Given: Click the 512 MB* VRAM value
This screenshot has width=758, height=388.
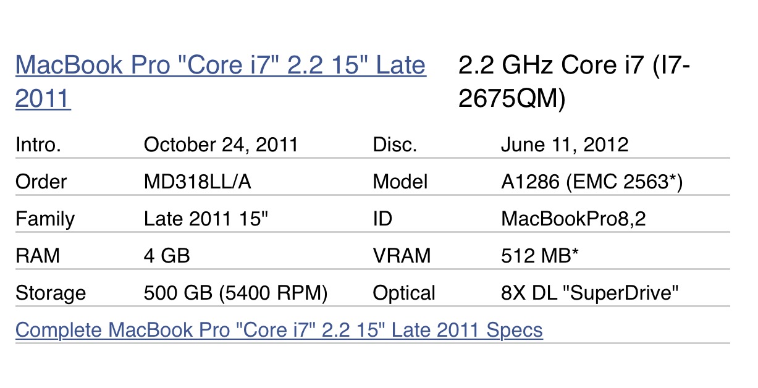Looking at the screenshot, I should [539, 256].
